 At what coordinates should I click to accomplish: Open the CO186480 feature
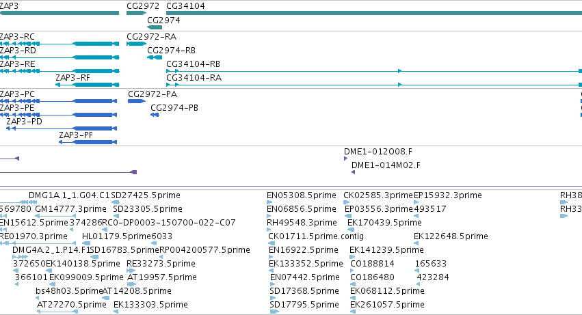point(353,284)
